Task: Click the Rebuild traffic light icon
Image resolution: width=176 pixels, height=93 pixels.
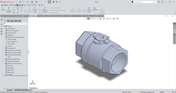Action: (x=54, y=2)
